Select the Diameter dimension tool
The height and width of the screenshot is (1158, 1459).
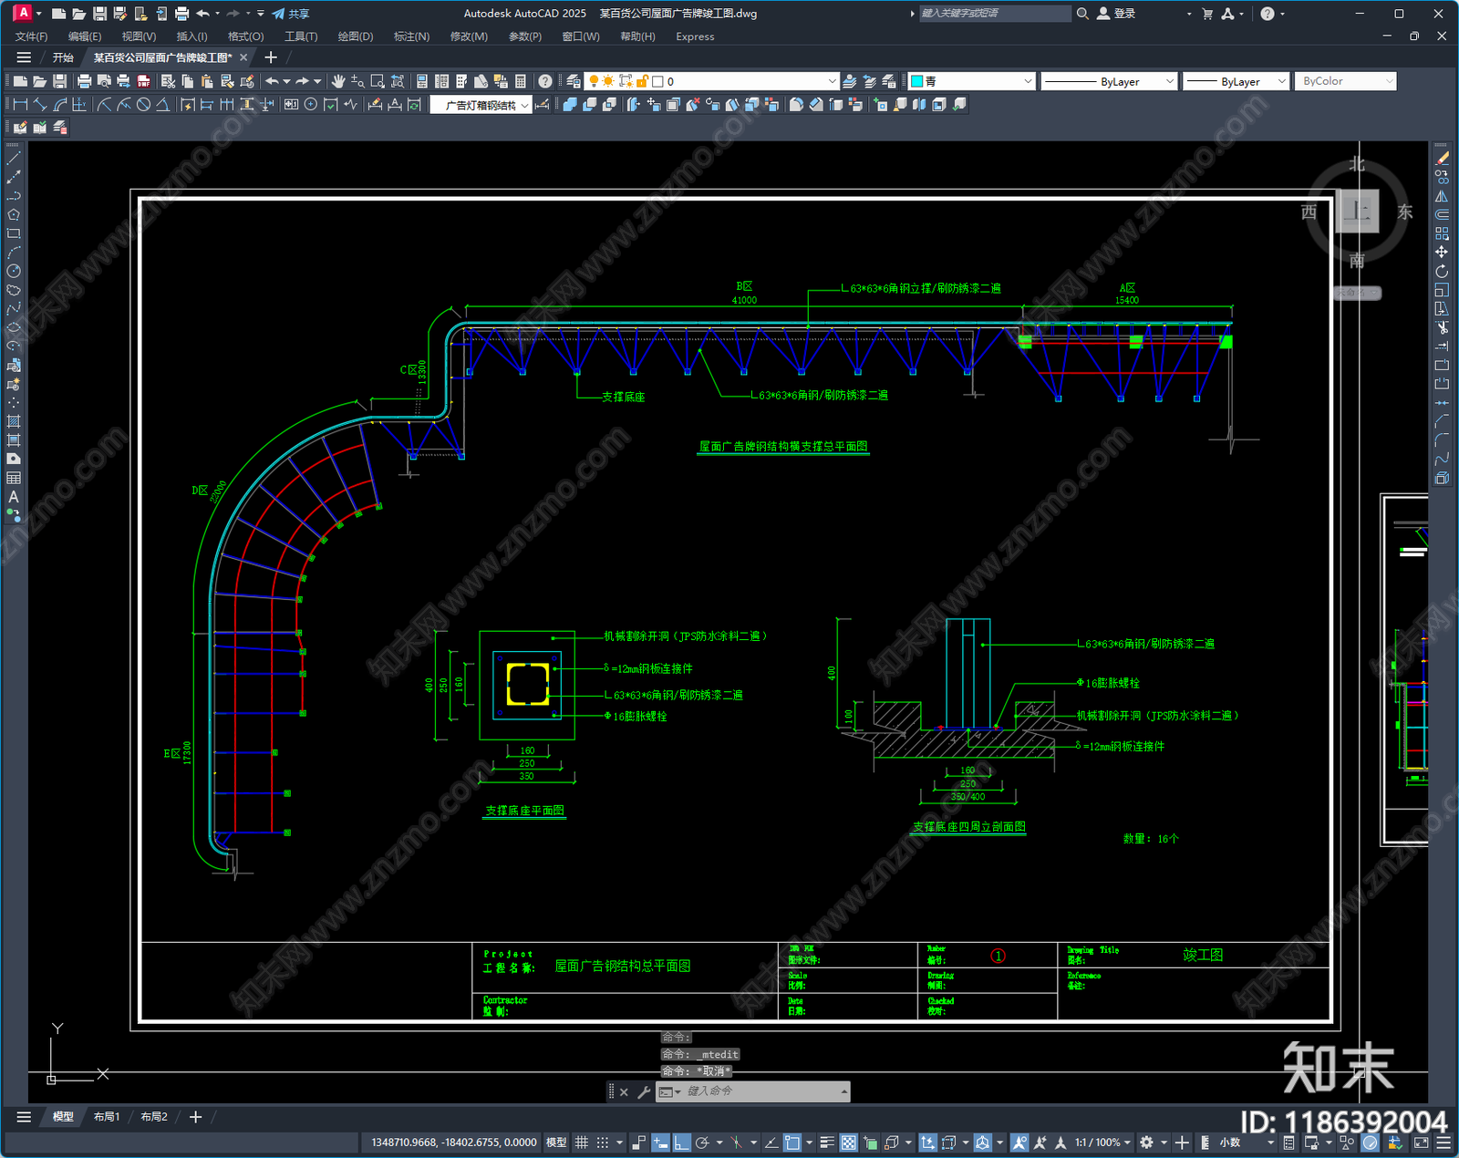143,105
